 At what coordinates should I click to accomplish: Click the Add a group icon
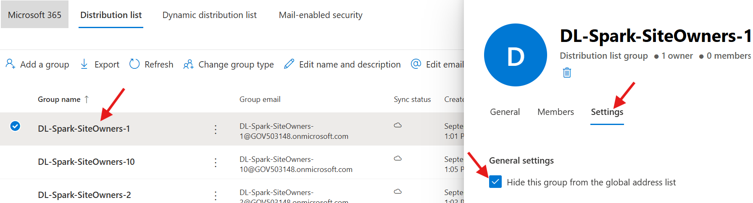[x=10, y=64]
